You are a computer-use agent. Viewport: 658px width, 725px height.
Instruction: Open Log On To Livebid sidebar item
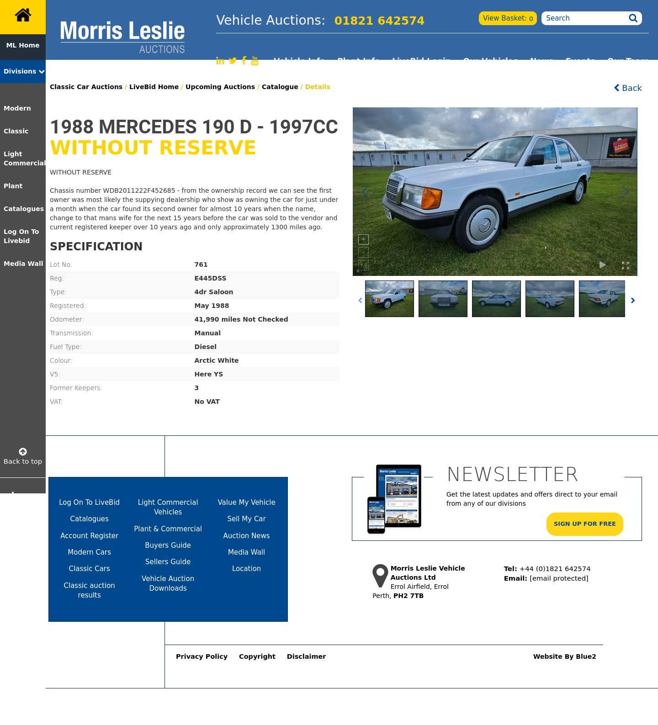pyautogui.click(x=21, y=236)
